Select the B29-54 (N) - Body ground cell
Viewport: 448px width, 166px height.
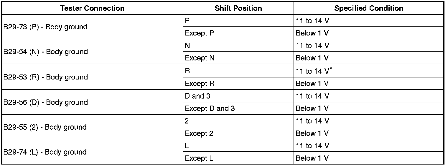click(x=45, y=52)
